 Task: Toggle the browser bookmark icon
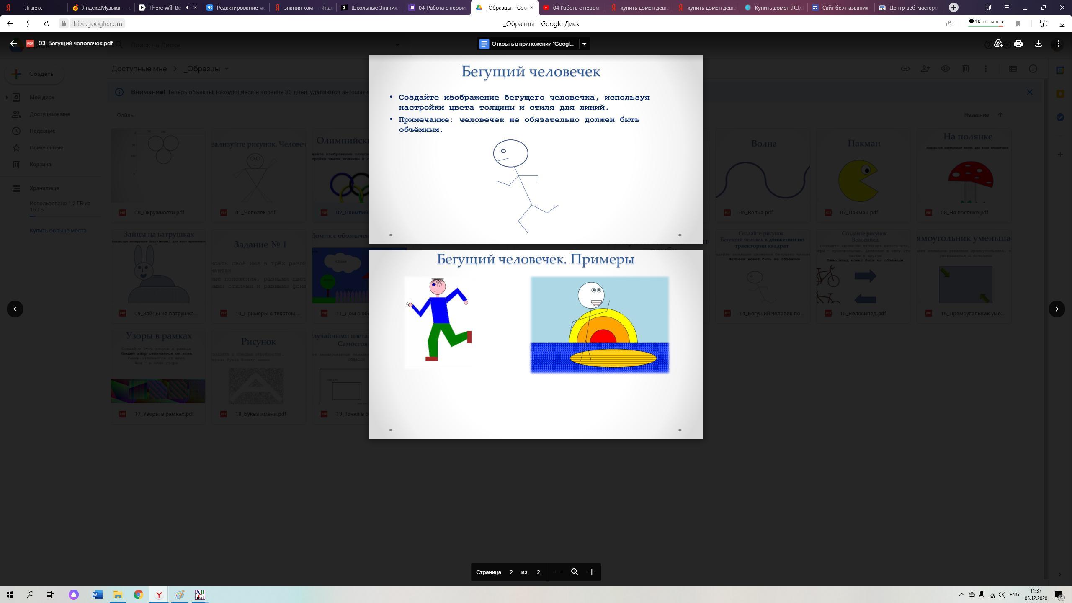[x=1018, y=23]
